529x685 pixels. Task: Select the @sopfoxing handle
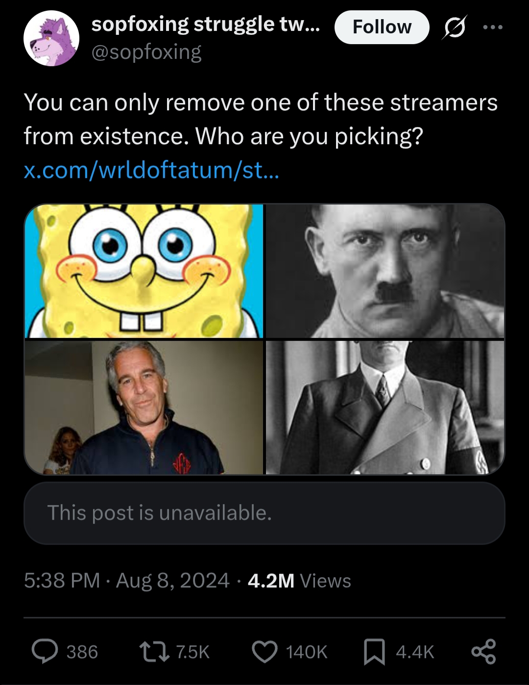point(146,52)
